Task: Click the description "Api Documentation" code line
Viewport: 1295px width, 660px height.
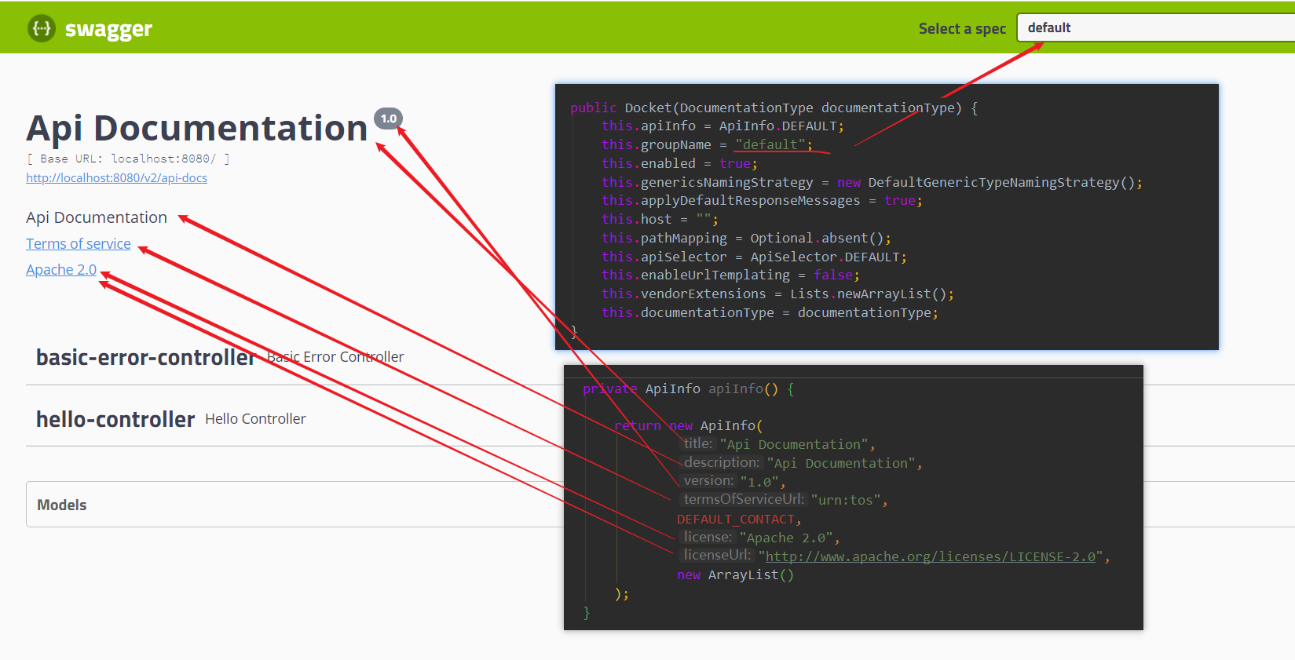Action: 801,463
